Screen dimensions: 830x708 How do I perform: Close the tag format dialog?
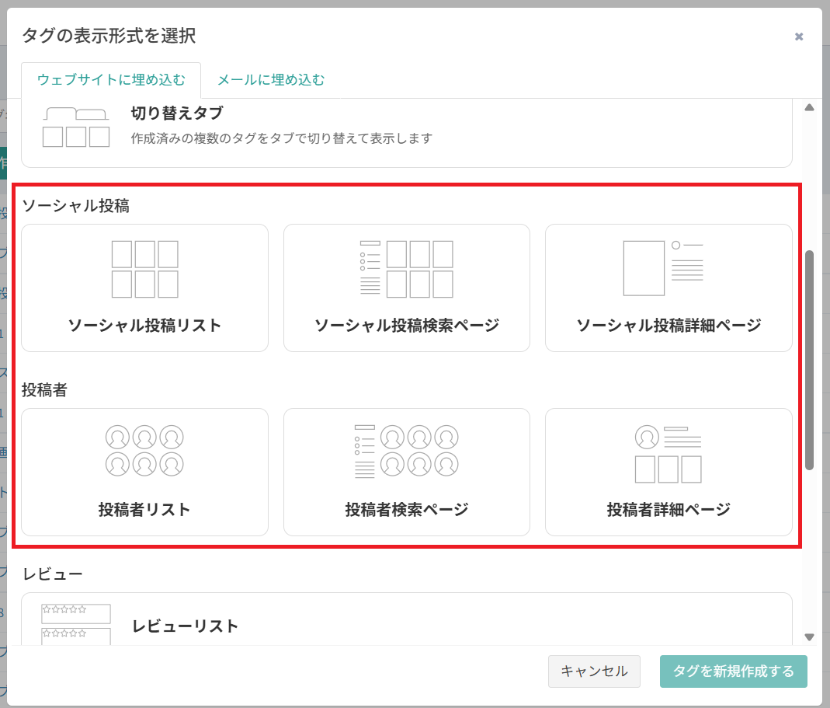point(799,37)
